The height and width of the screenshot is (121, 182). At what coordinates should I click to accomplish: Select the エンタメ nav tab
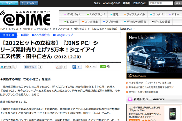[x=156, y=14]
